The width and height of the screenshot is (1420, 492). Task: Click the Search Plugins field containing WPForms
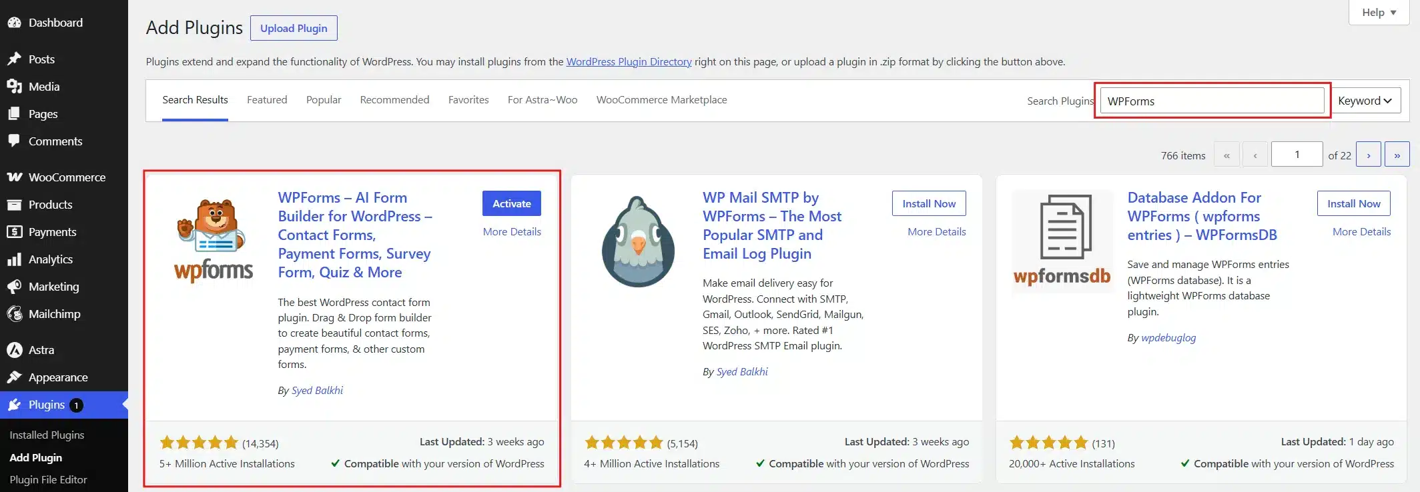1212,101
